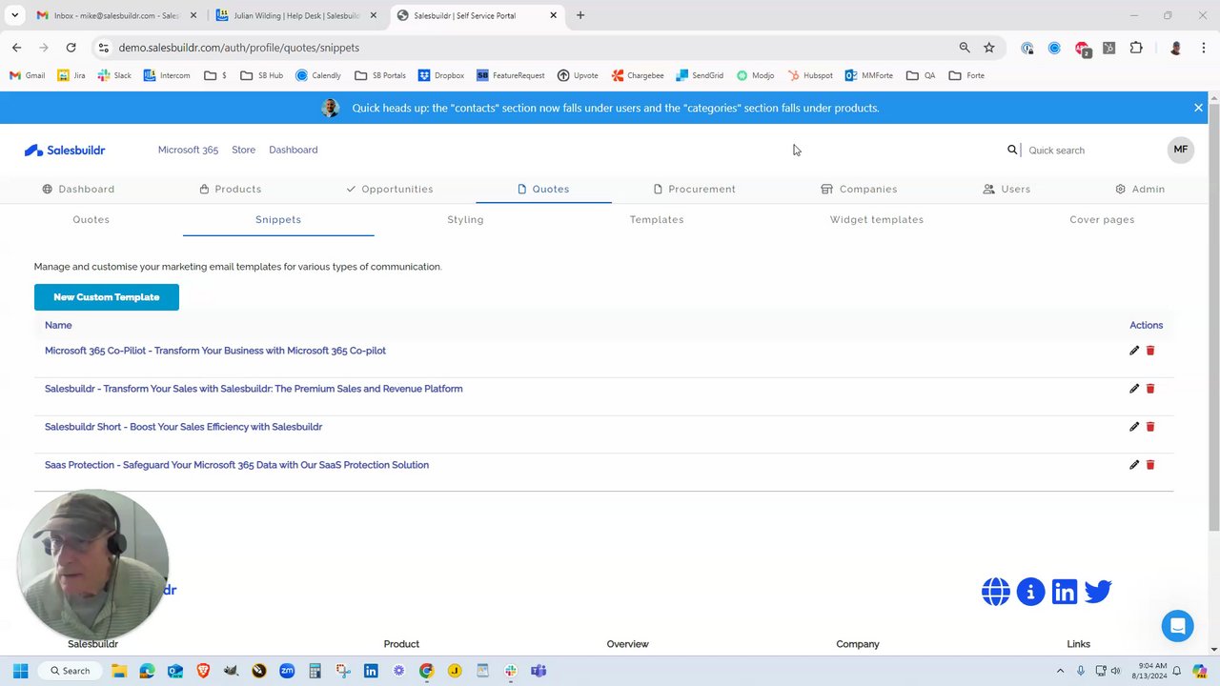Screen dimensions: 1220x686
Task: Open File Explorer from the taskbar
Action: (119, 671)
